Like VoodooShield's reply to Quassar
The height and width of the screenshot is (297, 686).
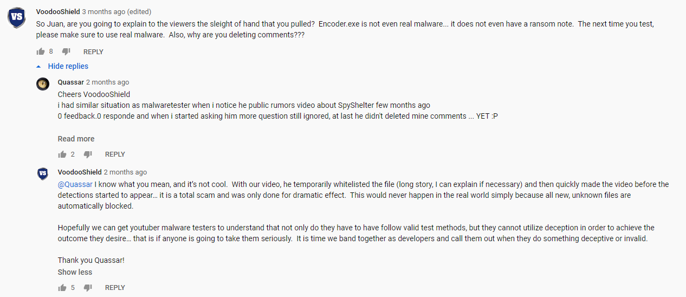[62, 288]
